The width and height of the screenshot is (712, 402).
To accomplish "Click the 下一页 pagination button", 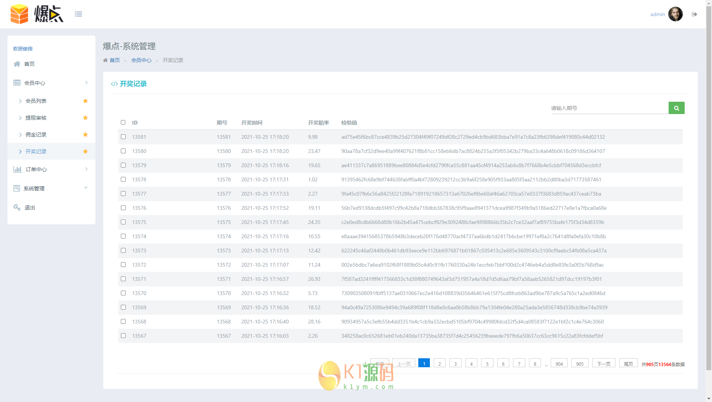I will point(604,363).
